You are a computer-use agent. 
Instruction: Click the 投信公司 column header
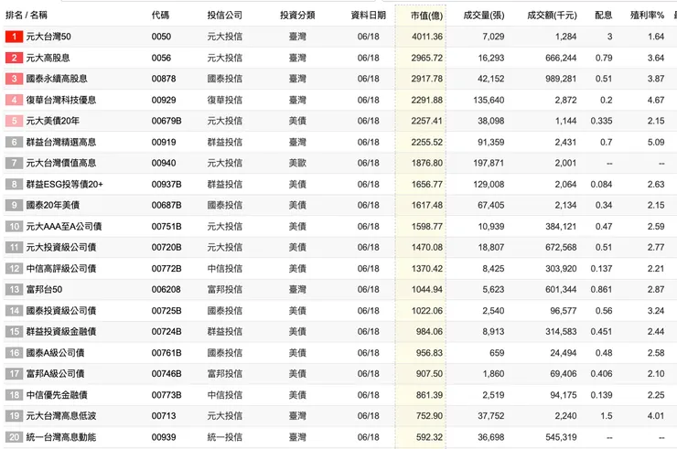tap(224, 16)
